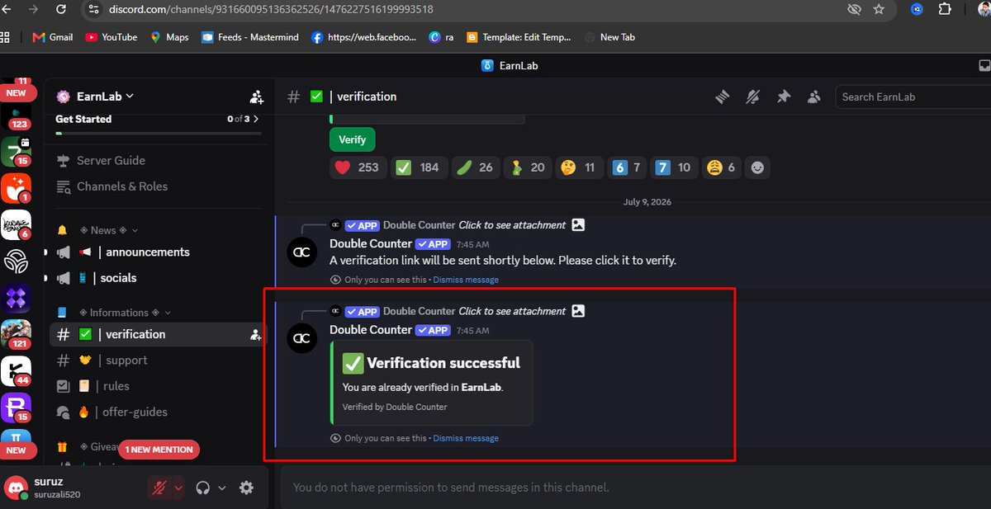Click Double Counter avatar on Verification successful message
Viewport: 991px width, 509px height.
point(302,338)
